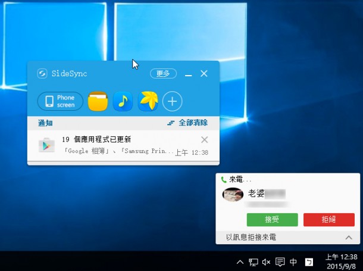Click the 上午 12:38 notification timestamp
Screen dimensions: 363x271
192,152
